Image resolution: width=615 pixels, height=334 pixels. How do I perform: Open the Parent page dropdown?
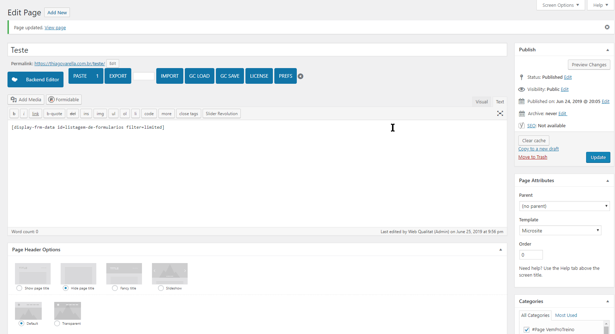point(564,206)
